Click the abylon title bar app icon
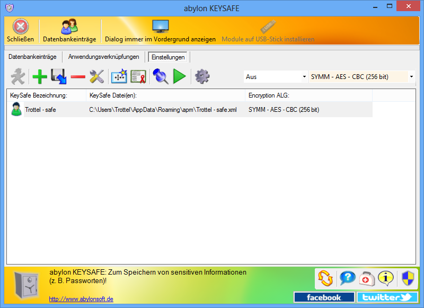 coord(9,7)
